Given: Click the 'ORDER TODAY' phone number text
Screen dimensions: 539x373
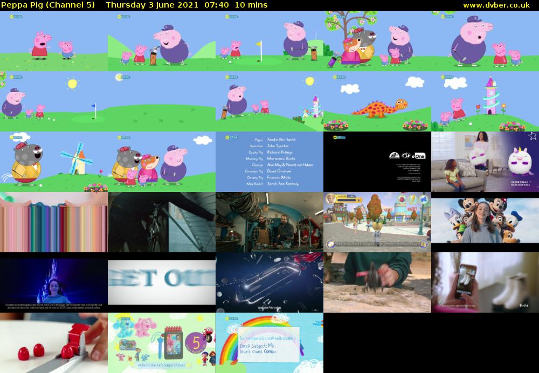Looking at the screenshot, I should pyautogui.click(x=520, y=182).
